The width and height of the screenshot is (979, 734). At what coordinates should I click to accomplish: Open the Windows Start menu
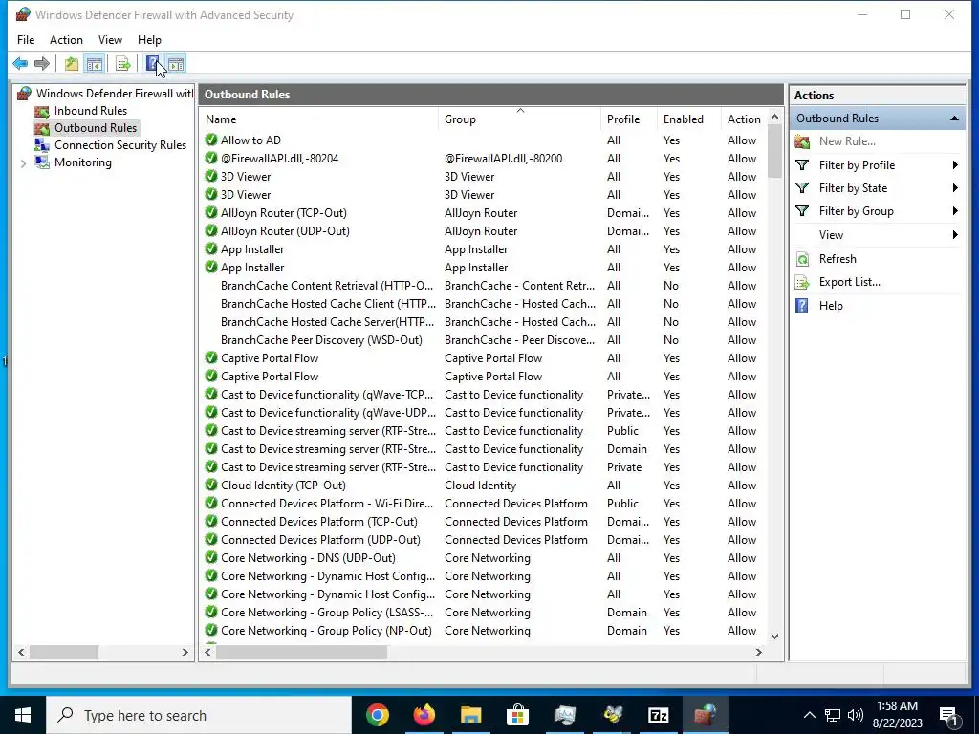click(23, 715)
